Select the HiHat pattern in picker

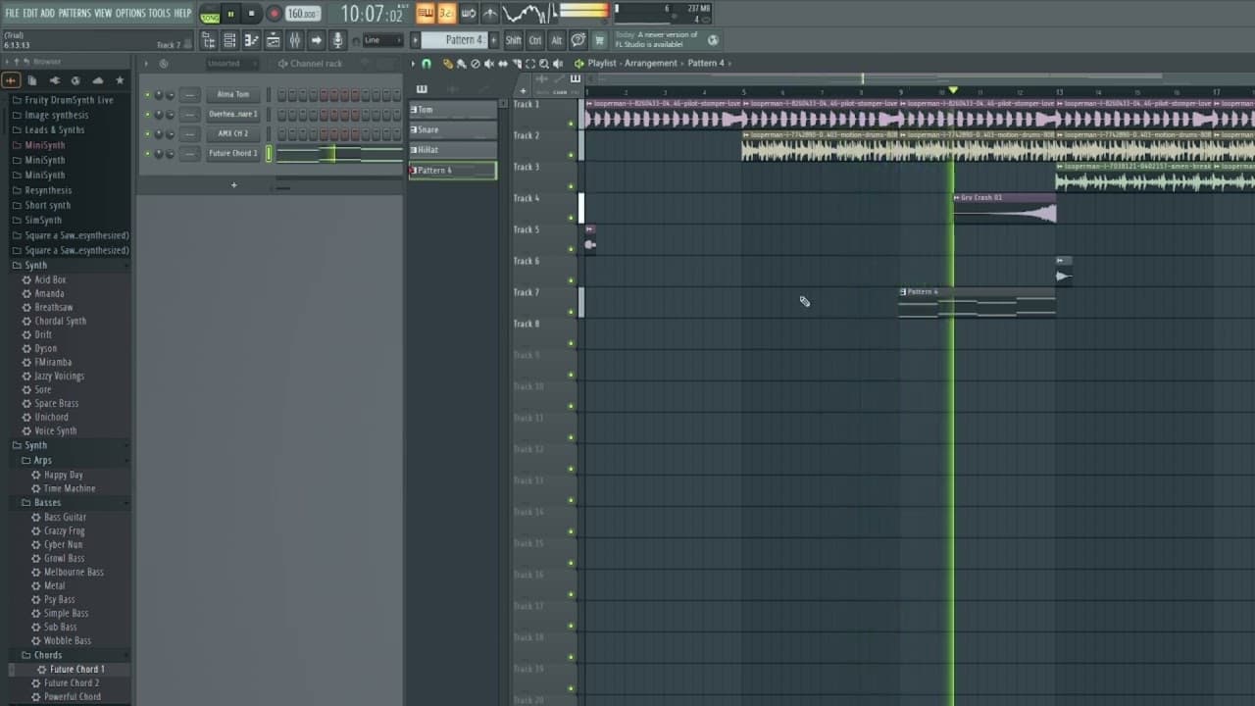pyautogui.click(x=453, y=150)
